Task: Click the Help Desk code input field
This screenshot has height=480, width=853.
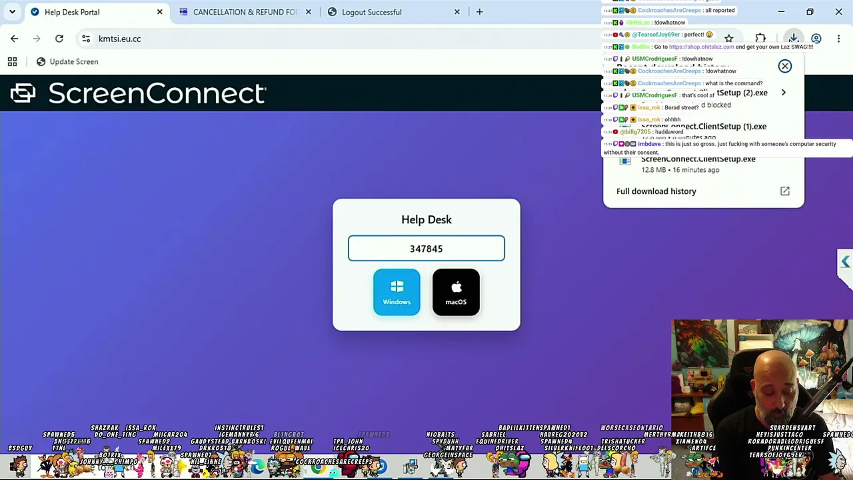Action: (x=426, y=249)
